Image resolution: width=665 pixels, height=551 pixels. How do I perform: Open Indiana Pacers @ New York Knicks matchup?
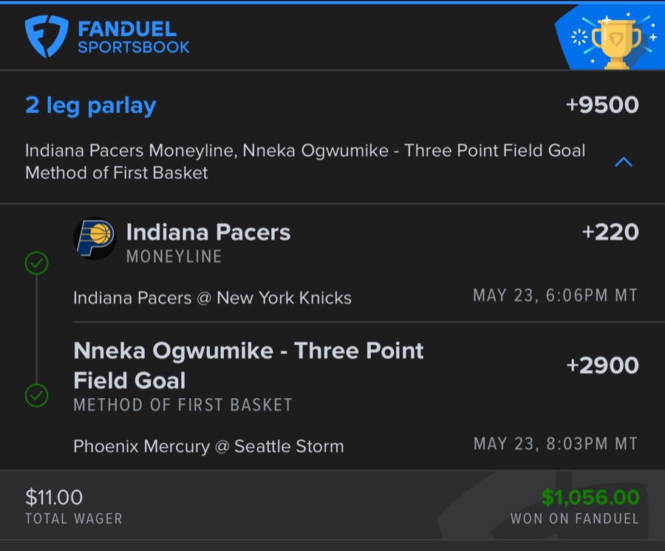(211, 298)
